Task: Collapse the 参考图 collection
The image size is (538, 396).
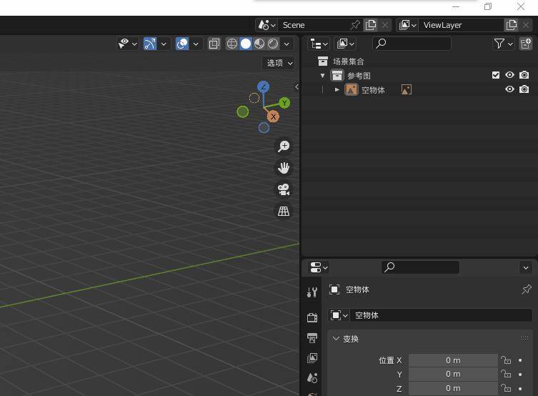Action: point(322,76)
